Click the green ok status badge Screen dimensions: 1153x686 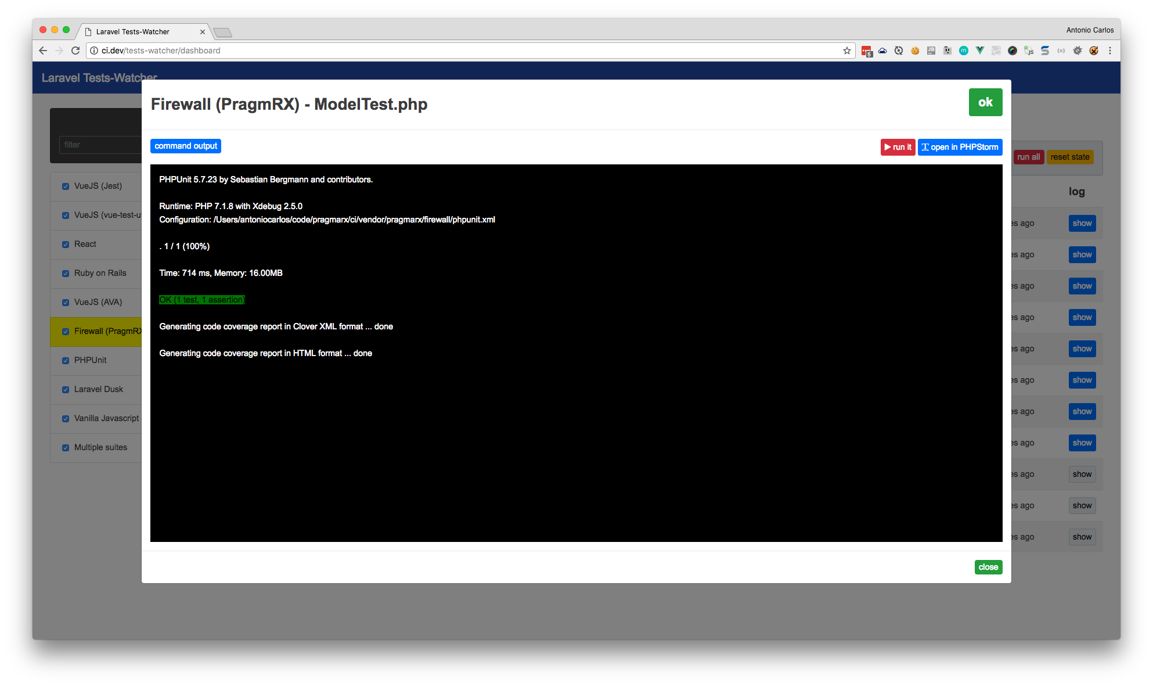point(985,102)
